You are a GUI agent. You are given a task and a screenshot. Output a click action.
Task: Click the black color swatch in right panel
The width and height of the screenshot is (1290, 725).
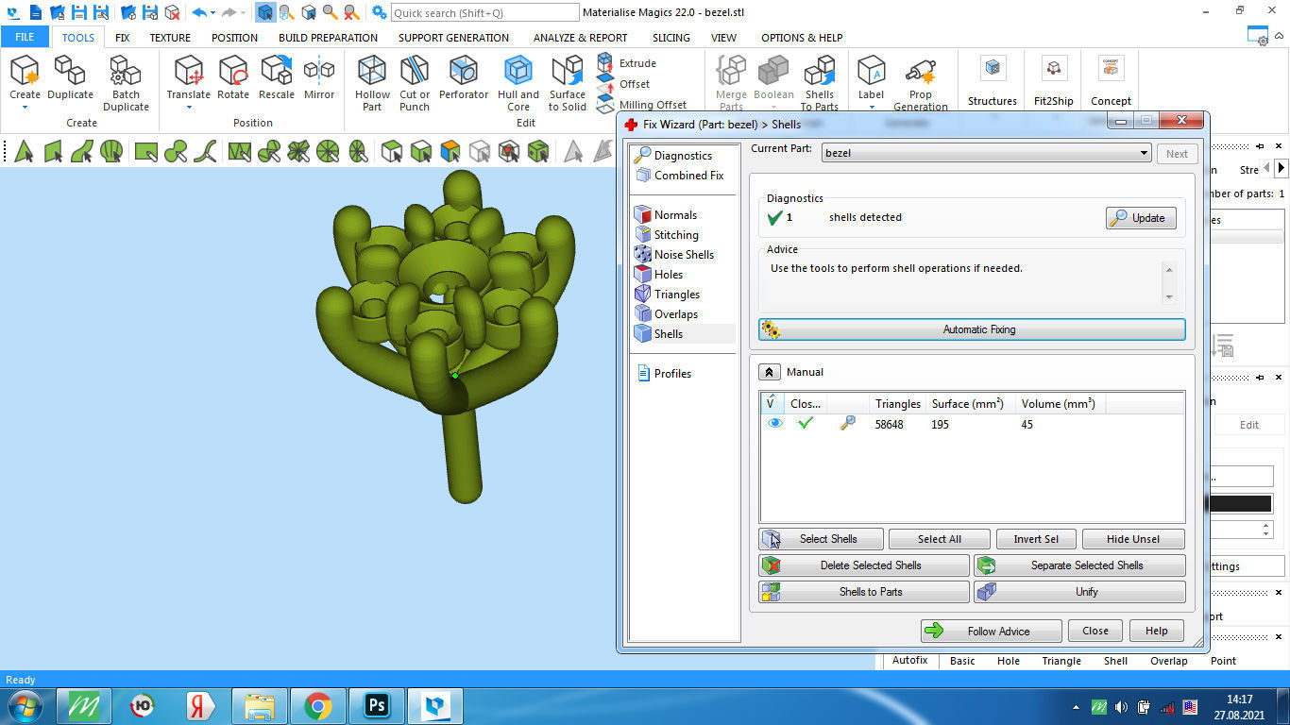1240,504
